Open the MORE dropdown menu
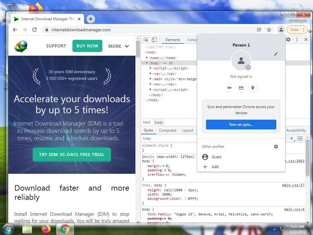The image size is (313, 235). [x=119, y=46]
